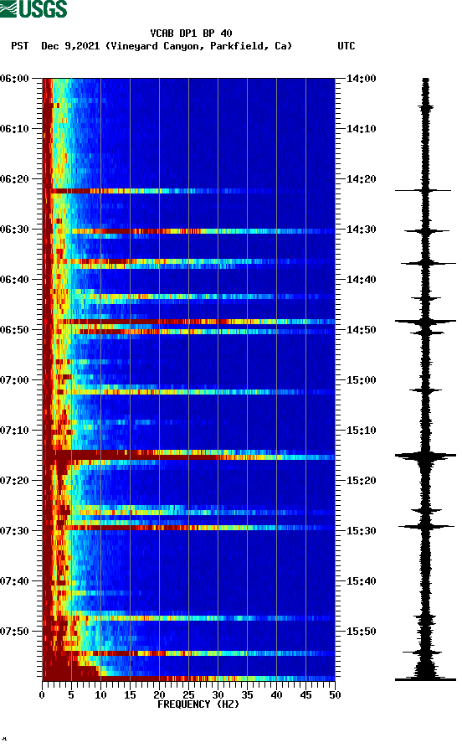Click the PST time label '06:40'
Screen dimensions: 462x748
(14, 280)
